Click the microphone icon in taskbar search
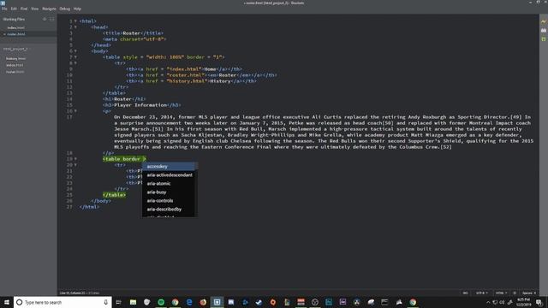Screen dimensions: 548x308 105,302
